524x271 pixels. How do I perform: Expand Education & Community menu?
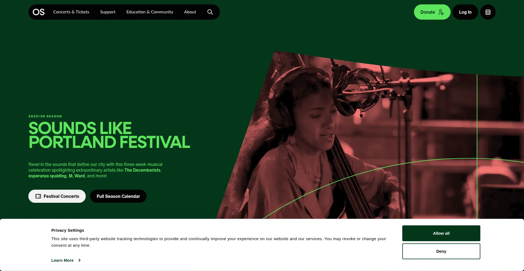[x=150, y=12]
